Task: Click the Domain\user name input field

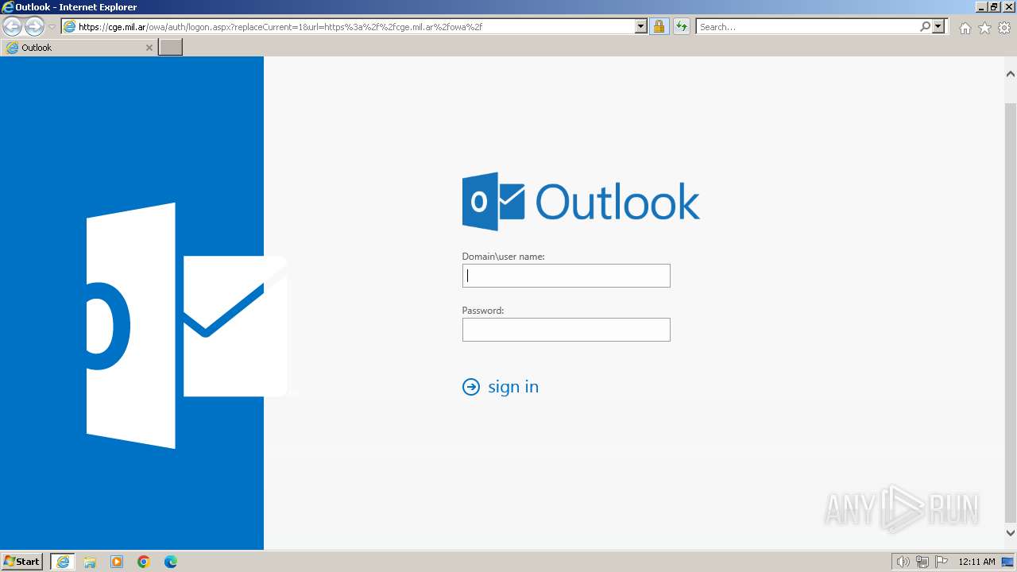Action: pos(567,276)
